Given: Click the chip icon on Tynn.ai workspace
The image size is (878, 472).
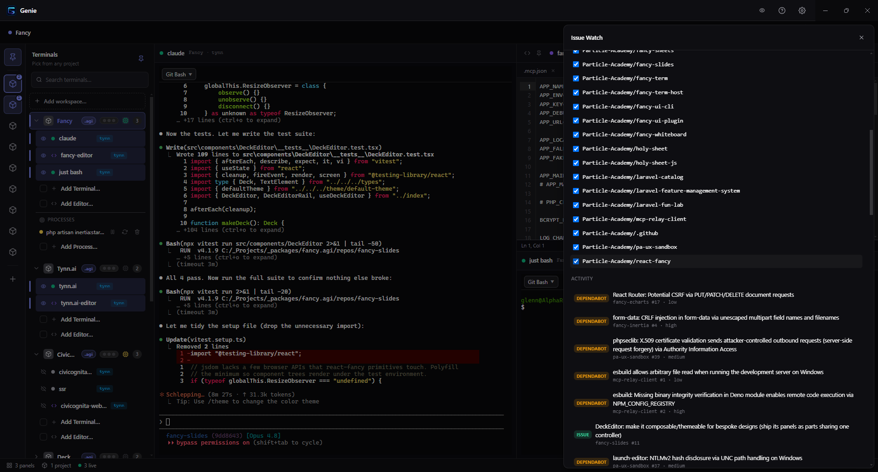Looking at the screenshot, I should coord(125,268).
